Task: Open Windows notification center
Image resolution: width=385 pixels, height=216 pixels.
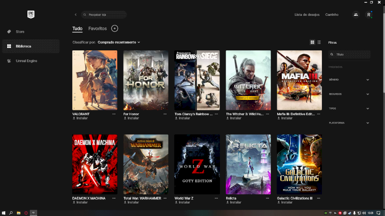Action: click(378, 213)
